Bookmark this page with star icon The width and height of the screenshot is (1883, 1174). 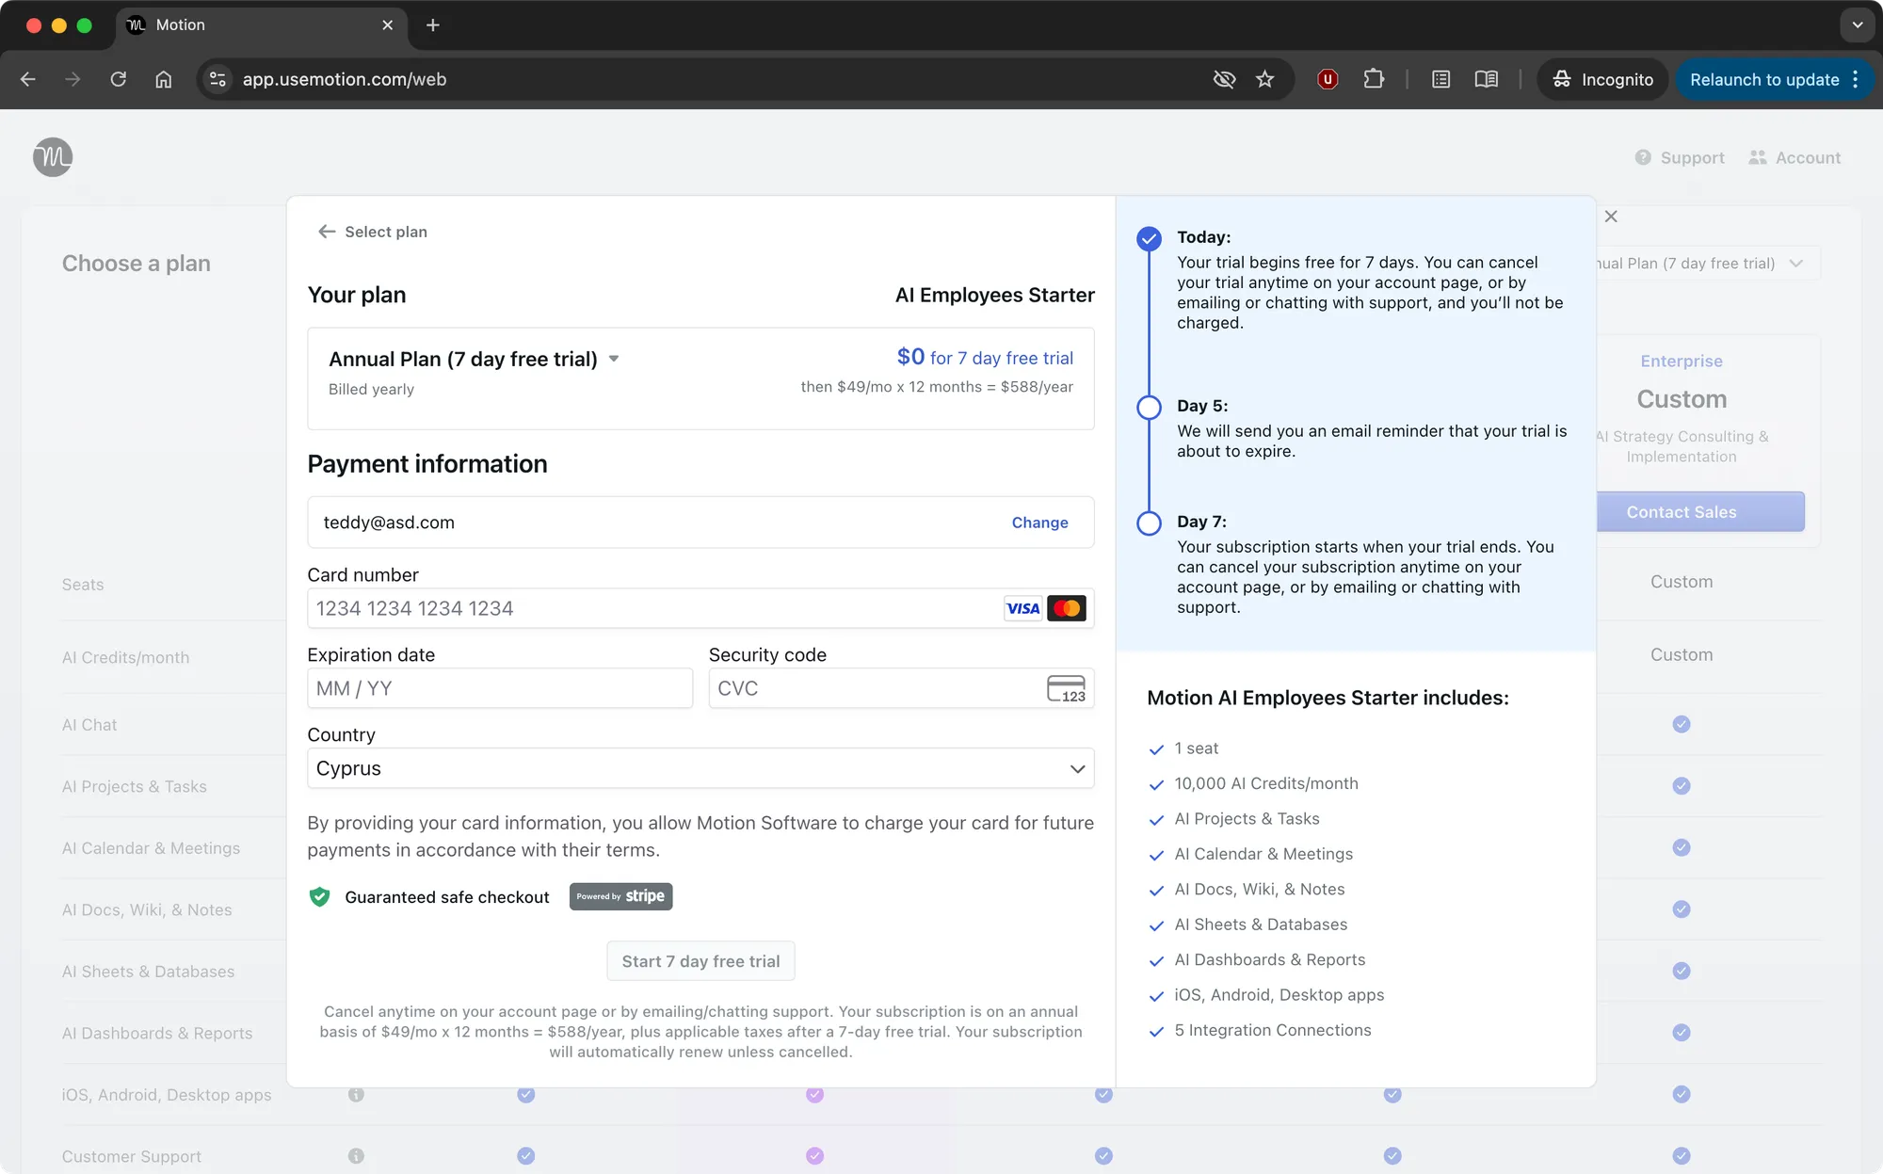tap(1265, 79)
